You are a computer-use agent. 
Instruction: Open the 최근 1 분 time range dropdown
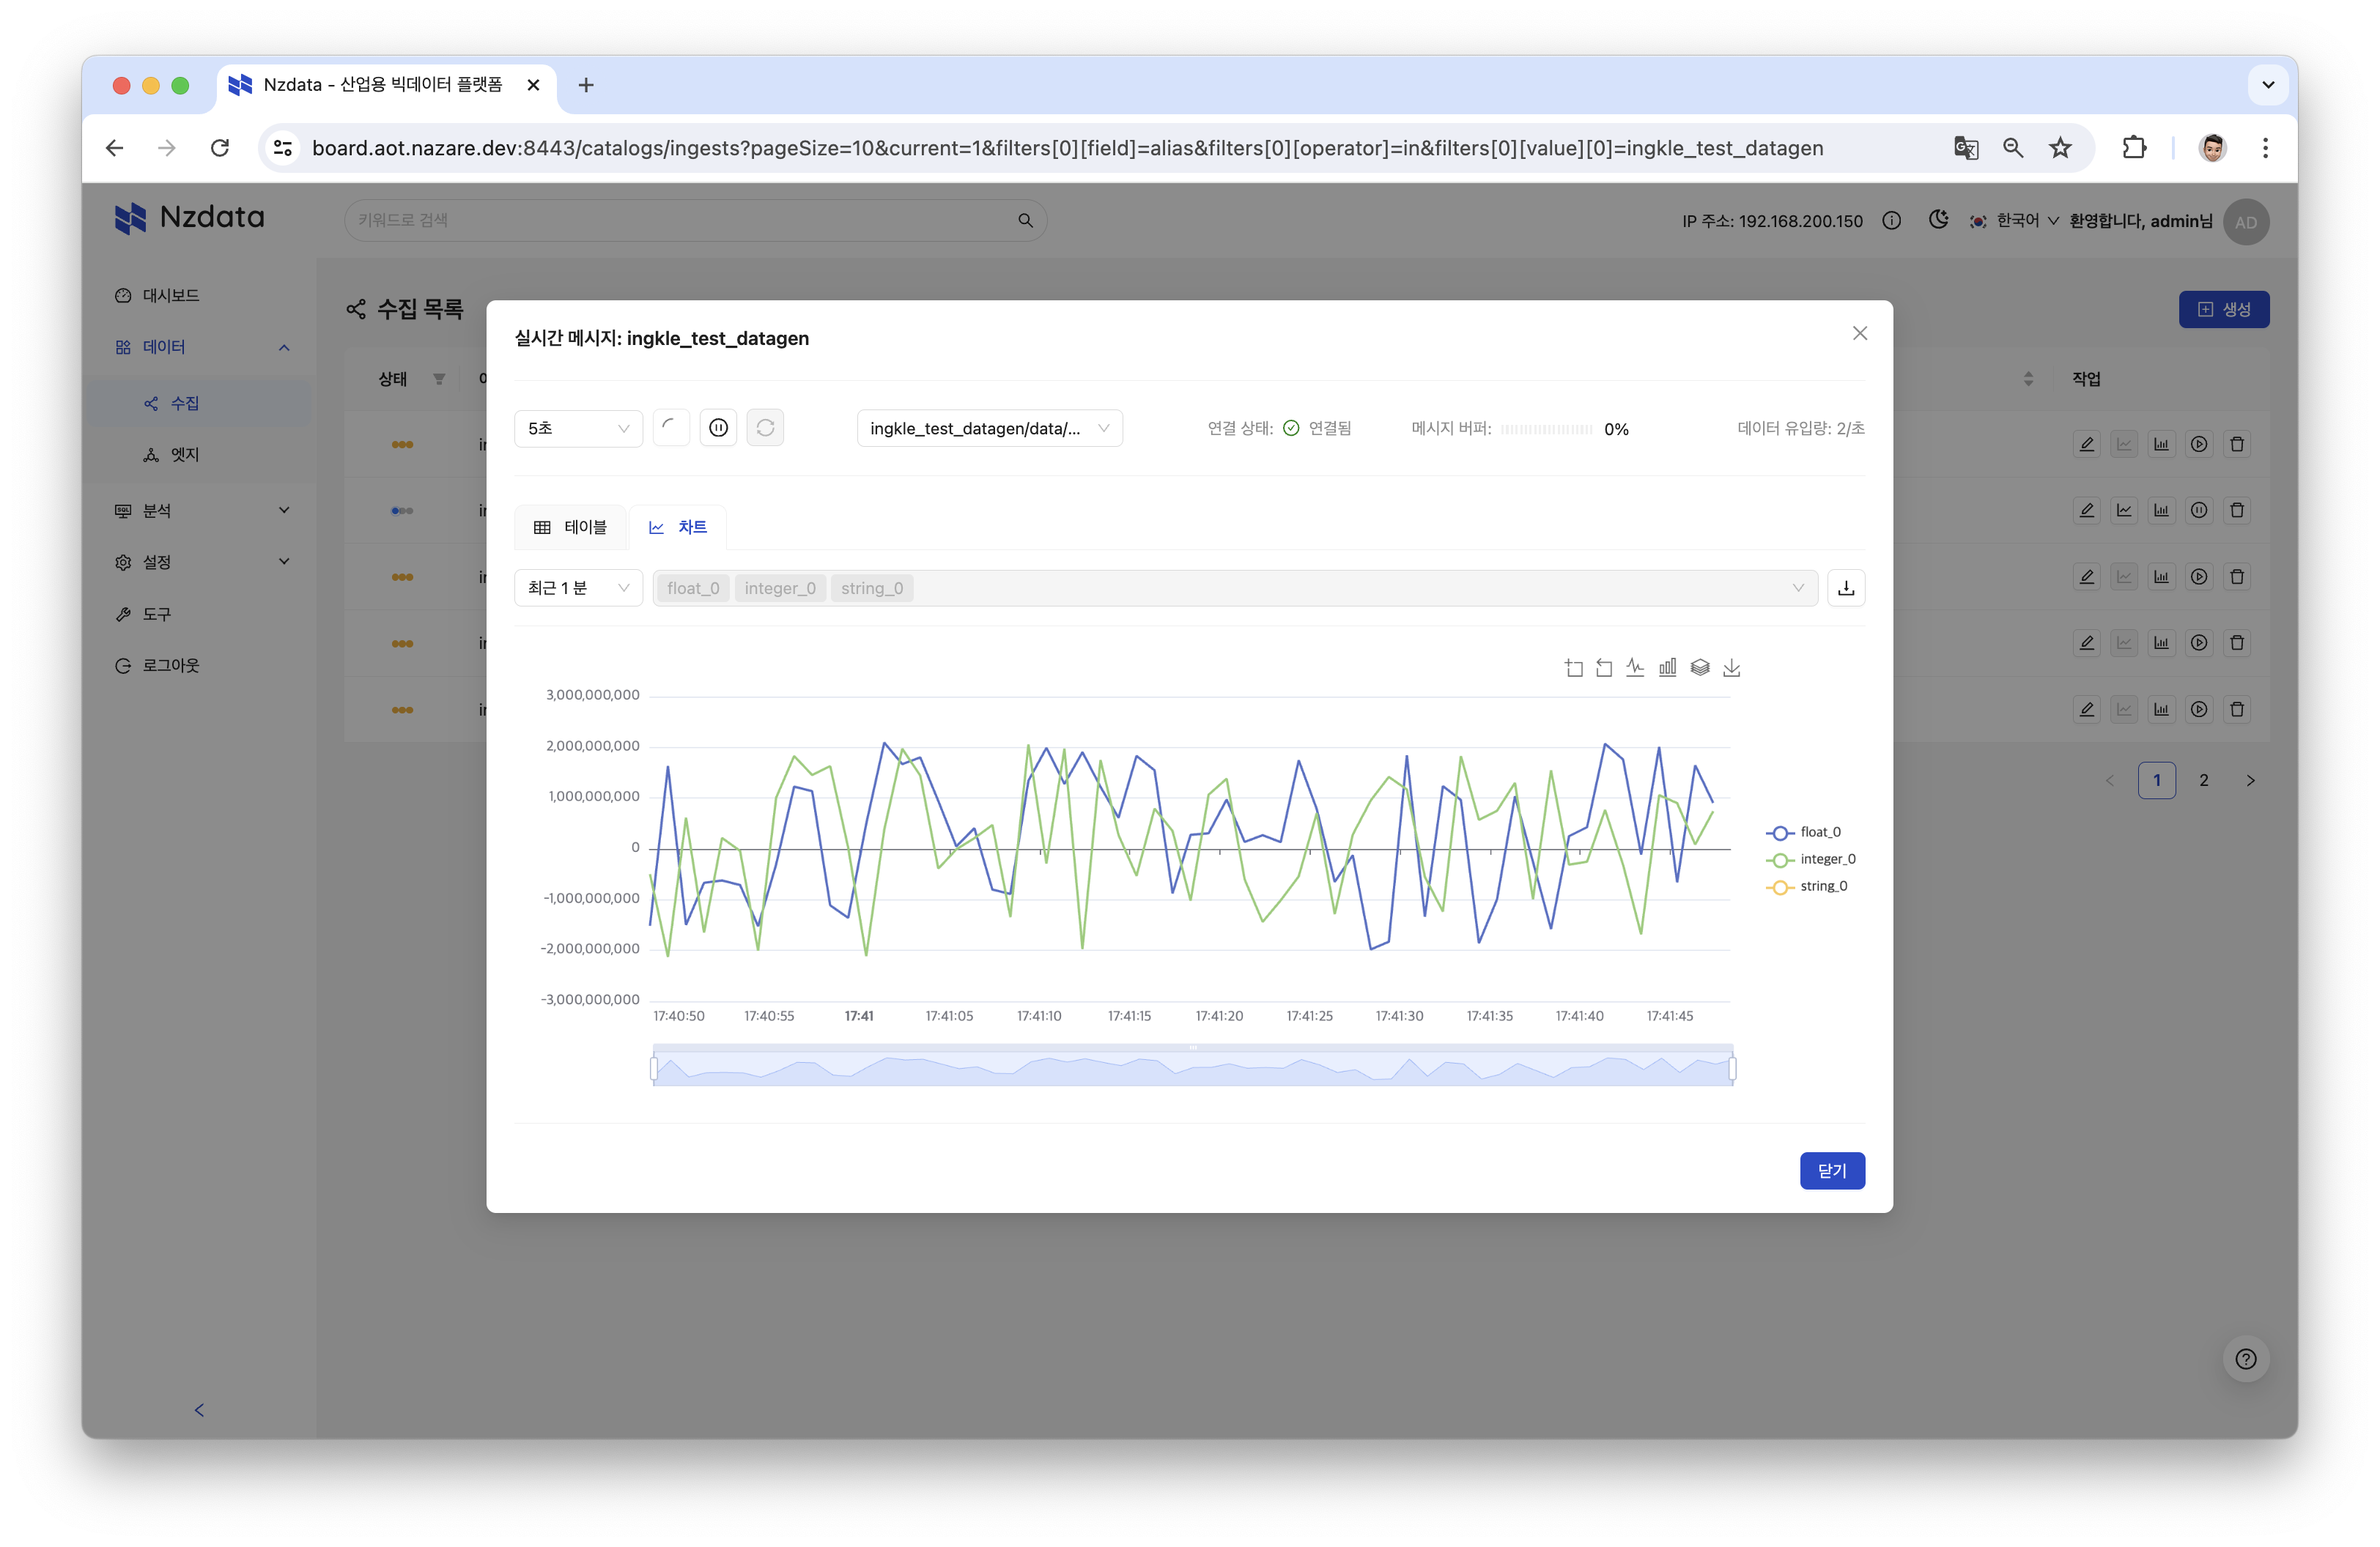[578, 587]
